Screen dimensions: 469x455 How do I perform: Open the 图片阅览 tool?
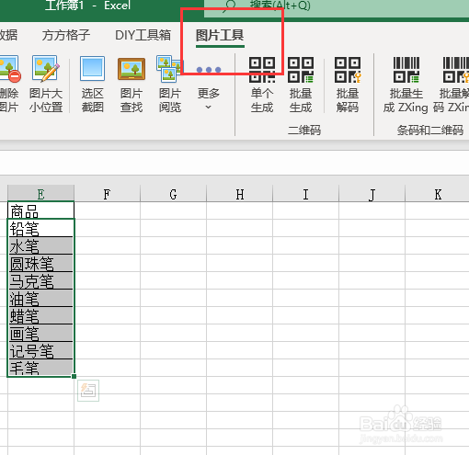pos(170,84)
